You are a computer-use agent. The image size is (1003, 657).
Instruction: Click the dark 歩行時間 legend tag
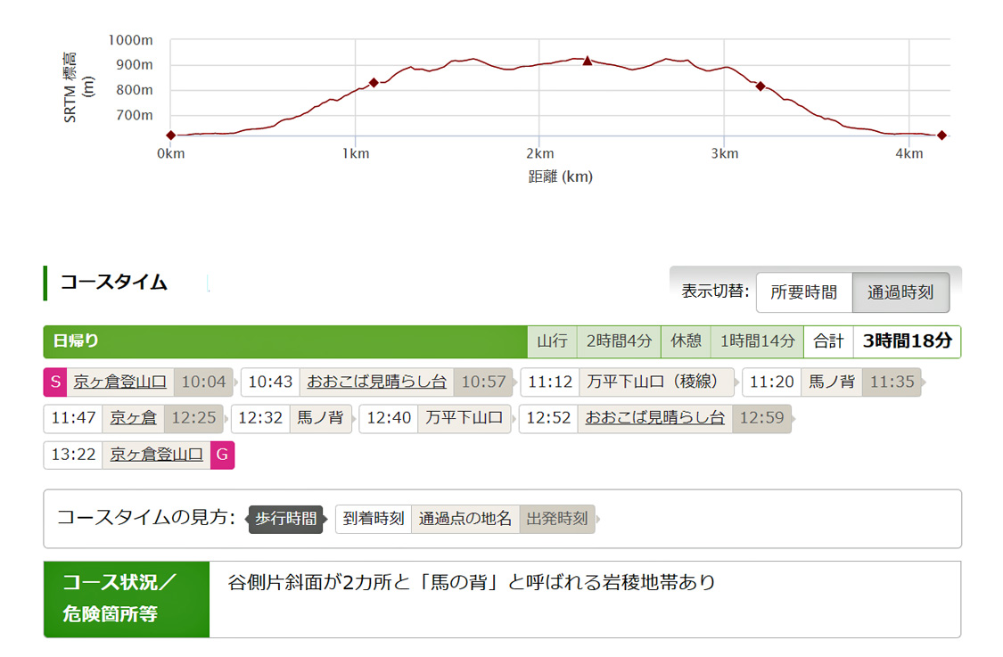click(x=286, y=519)
